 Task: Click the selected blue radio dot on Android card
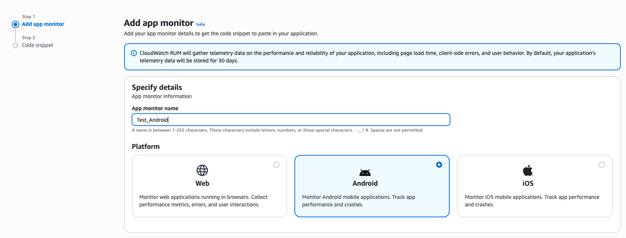tap(439, 165)
